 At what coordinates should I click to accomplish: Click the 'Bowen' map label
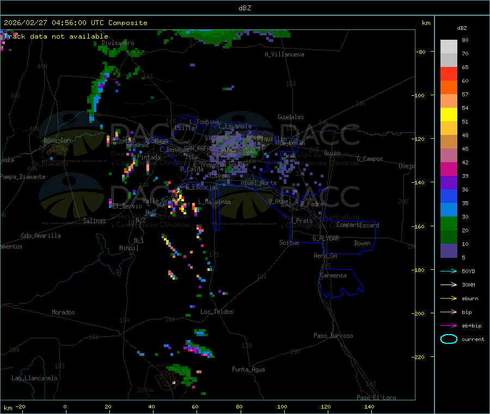[x=362, y=243]
